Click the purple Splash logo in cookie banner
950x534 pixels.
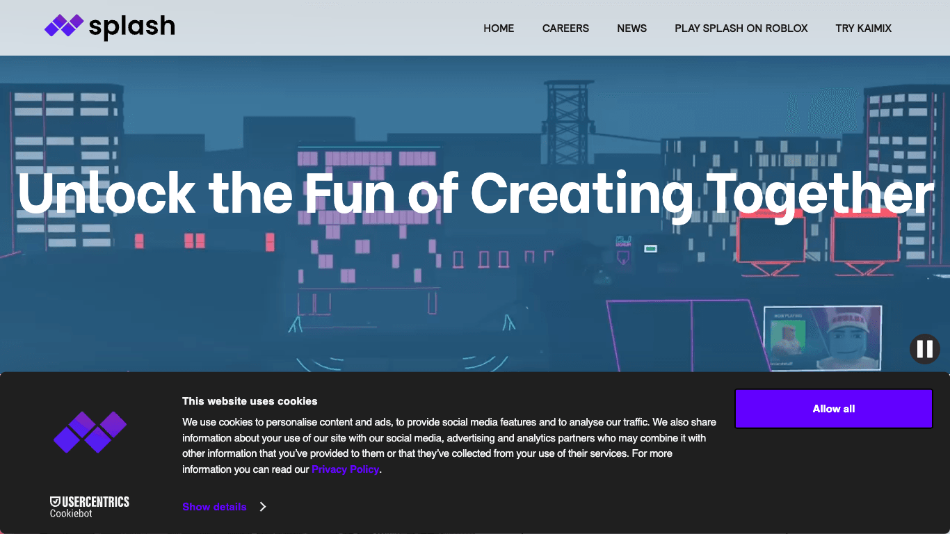coord(90,432)
